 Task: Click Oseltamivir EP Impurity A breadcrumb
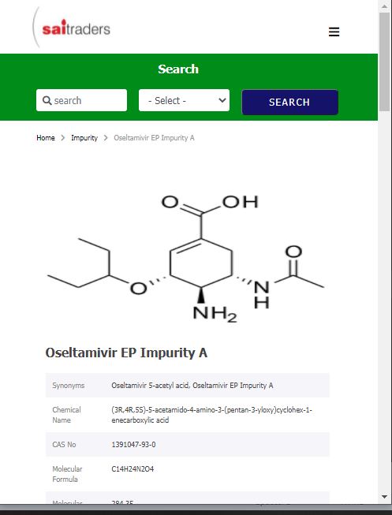(x=154, y=138)
